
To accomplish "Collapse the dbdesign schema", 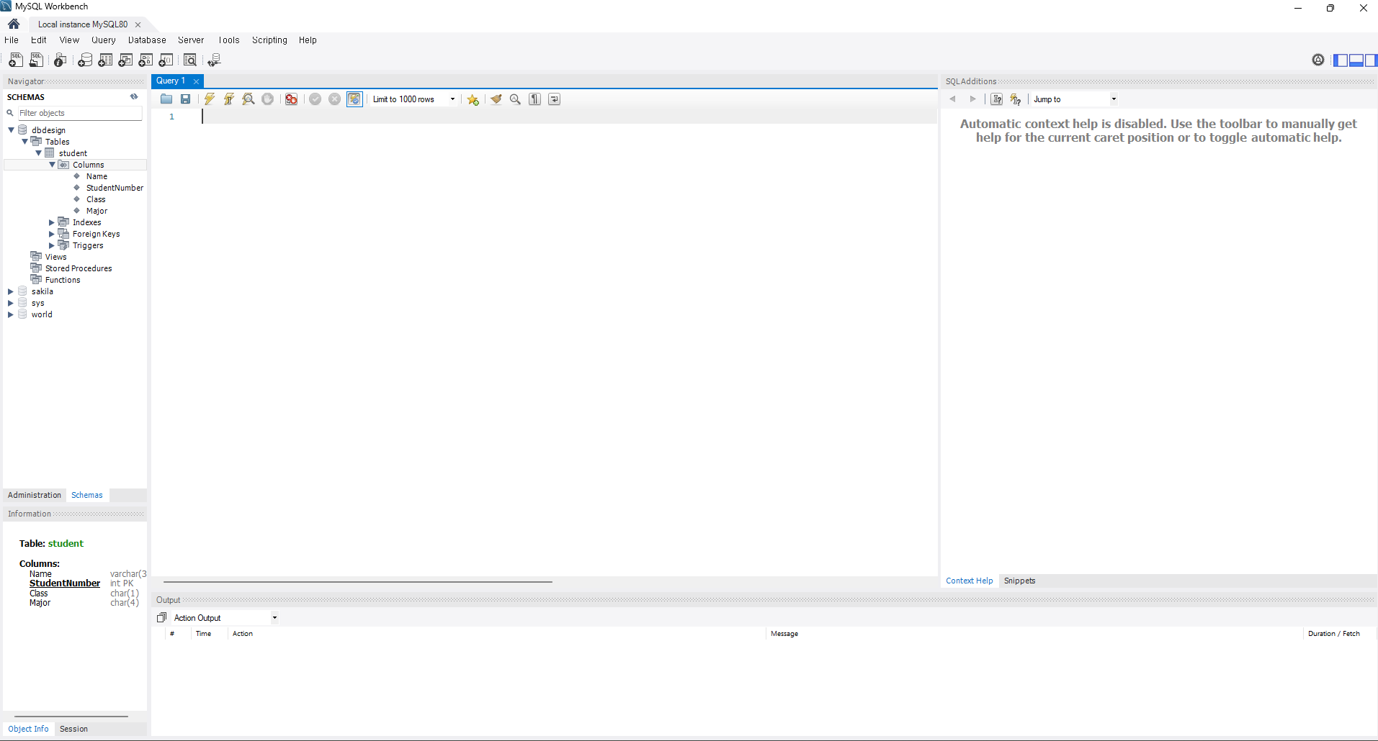I will tap(11, 130).
